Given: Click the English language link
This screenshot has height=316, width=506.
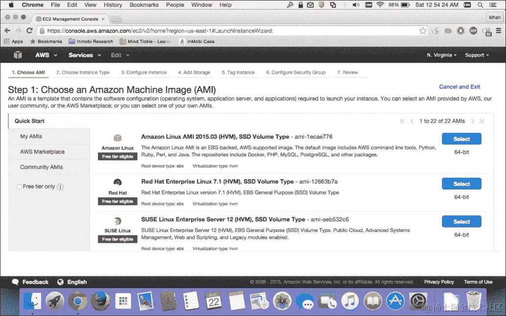Looking at the screenshot, I should click(x=77, y=282).
